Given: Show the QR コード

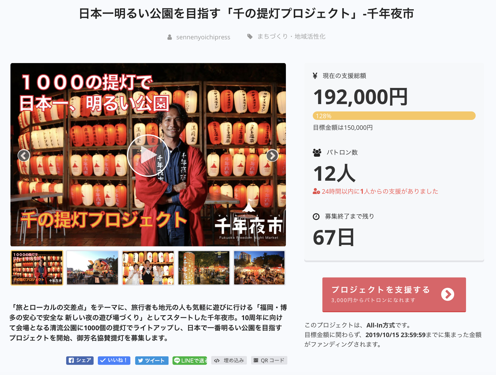Looking at the screenshot, I should [x=269, y=360].
